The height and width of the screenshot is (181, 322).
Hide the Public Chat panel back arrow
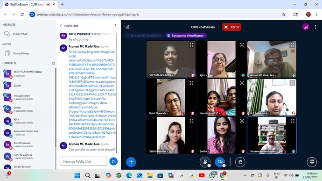pos(61,26)
